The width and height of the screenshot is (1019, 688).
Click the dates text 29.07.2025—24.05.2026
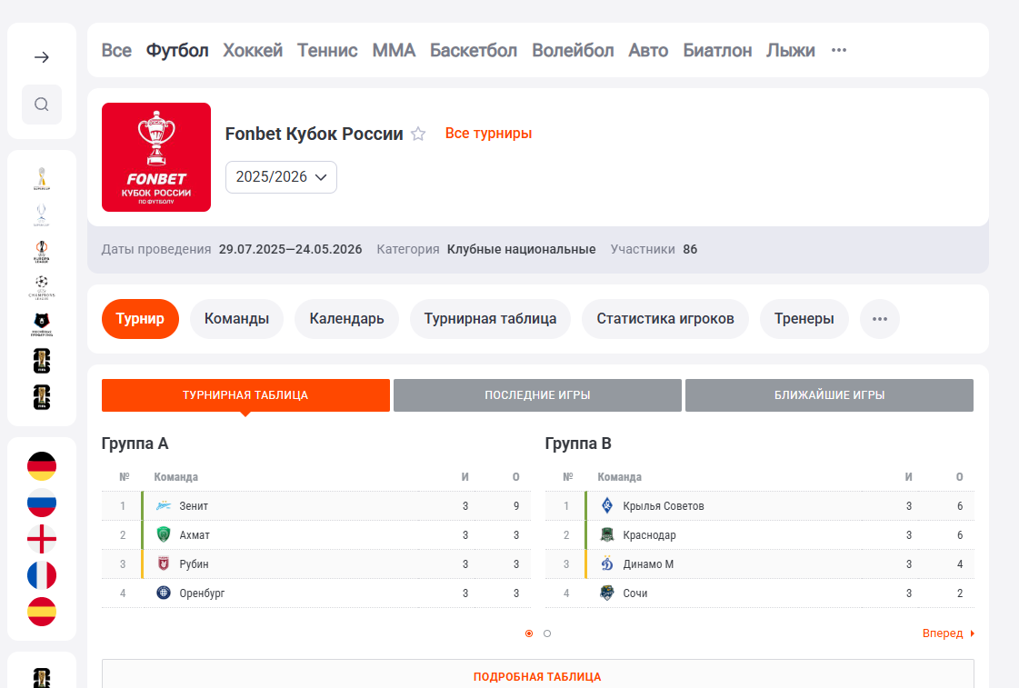coord(291,249)
